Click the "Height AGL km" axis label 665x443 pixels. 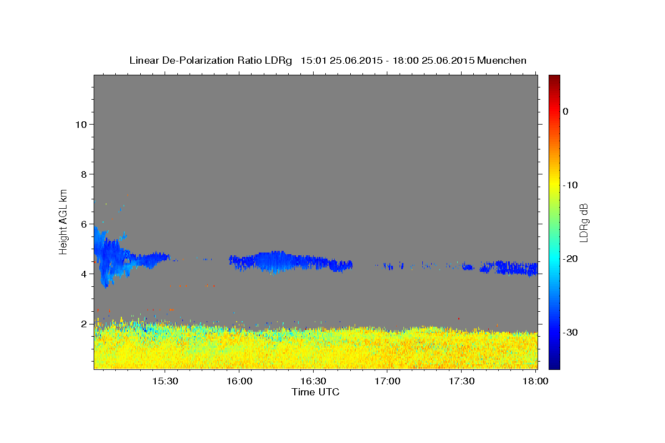(64, 221)
